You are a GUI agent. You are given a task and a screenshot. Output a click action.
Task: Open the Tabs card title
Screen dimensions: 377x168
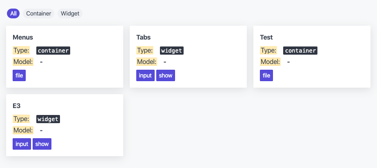[144, 37]
